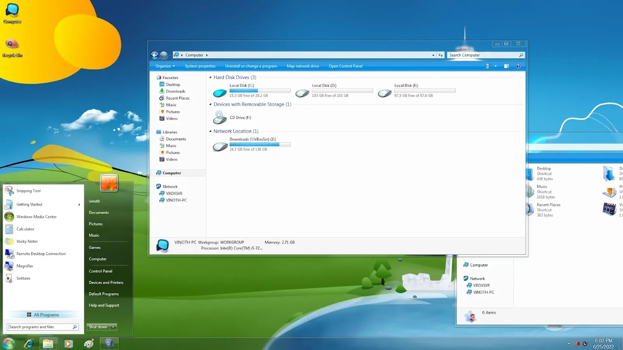Image resolution: width=623 pixels, height=350 pixels.
Task: Choose Uninstall or change a program
Action: pos(251,66)
